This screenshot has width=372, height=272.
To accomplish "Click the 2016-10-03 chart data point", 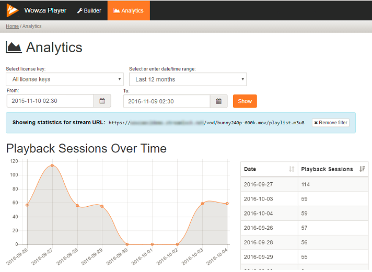I will (202, 204).
